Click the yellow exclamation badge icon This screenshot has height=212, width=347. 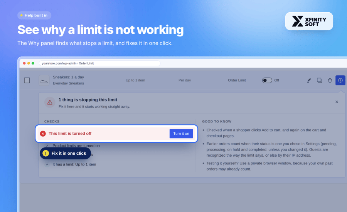[x=45, y=153]
